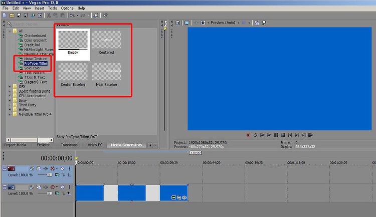Open automation settings dropdown on track 1
The width and height of the screenshot is (376, 217).
click(x=57, y=168)
